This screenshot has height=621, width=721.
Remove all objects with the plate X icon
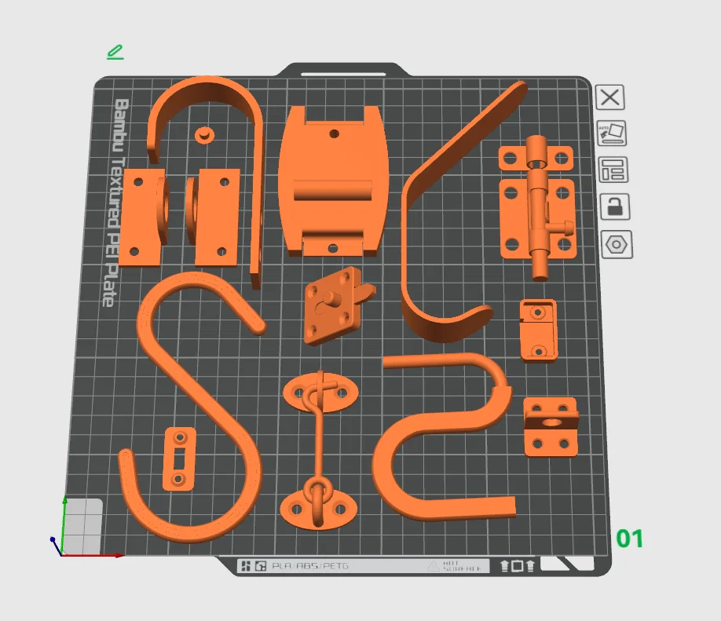tap(609, 97)
